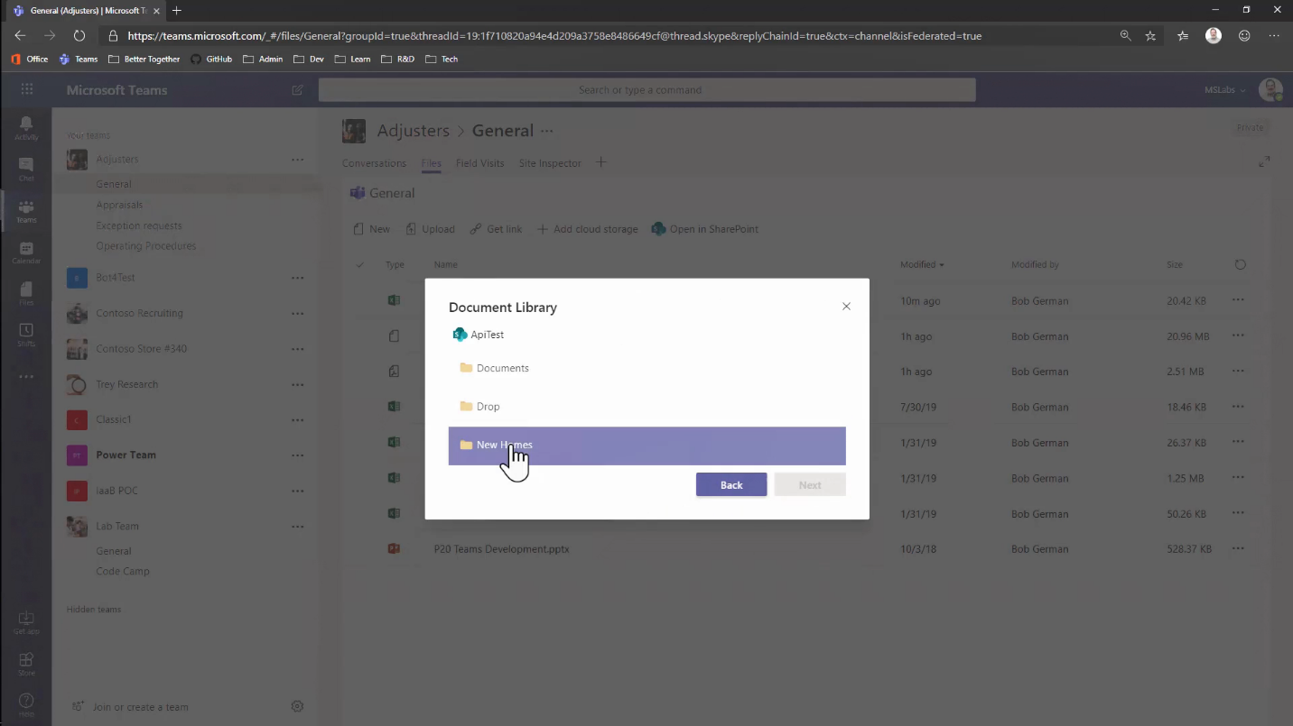The image size is (1293, 726).
Task: Refresh the file list
Action: tap(1240, 265)
